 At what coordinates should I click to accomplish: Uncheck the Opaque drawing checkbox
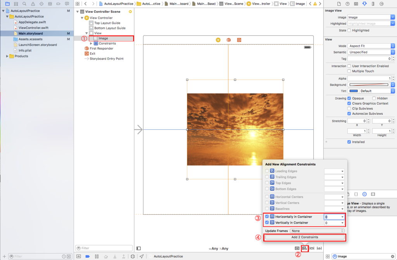point(349,98)
